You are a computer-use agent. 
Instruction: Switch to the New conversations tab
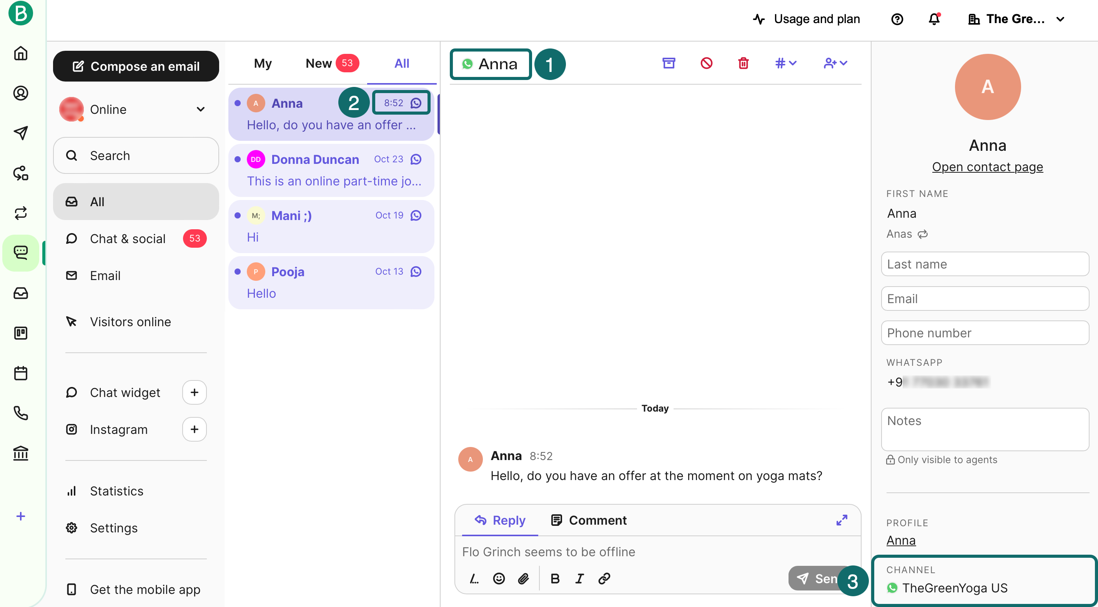(x=319, y=63)
